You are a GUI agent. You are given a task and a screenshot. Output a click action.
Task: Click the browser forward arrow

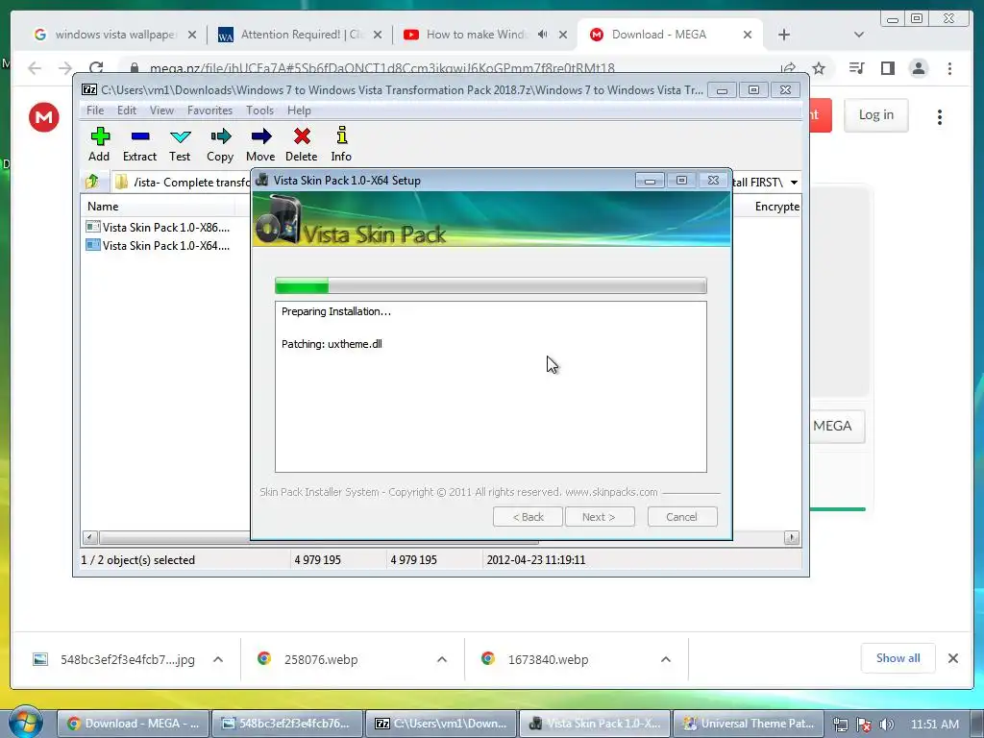click(65, 68)
